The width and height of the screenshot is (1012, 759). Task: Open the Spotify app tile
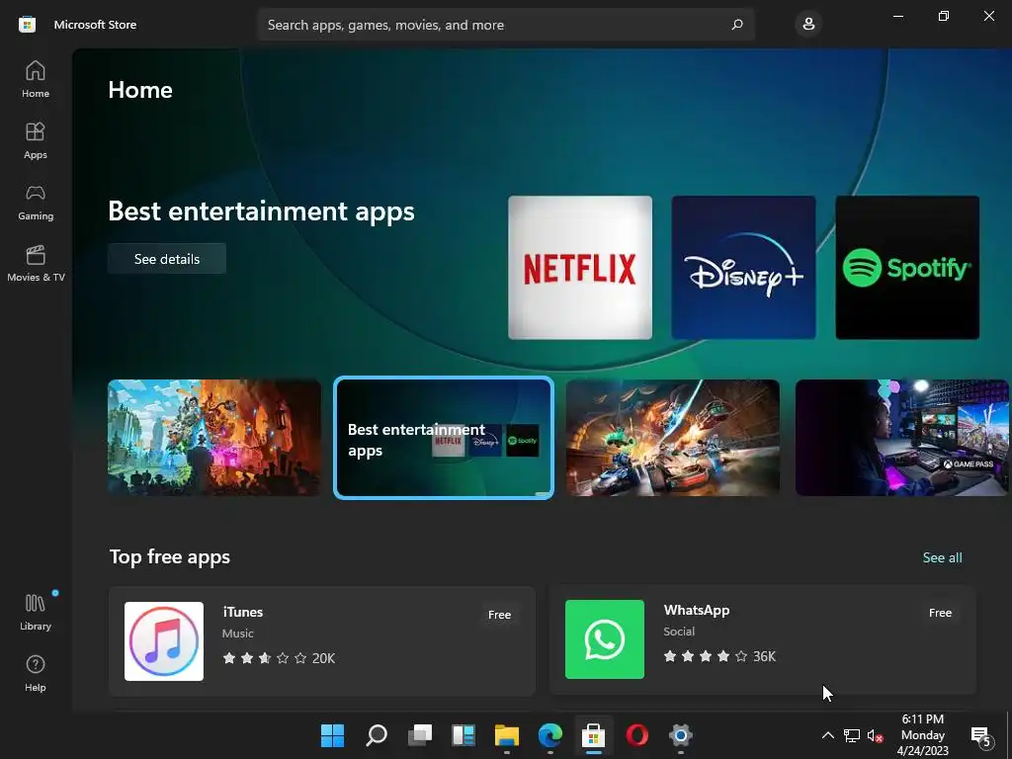click(907, 268)
